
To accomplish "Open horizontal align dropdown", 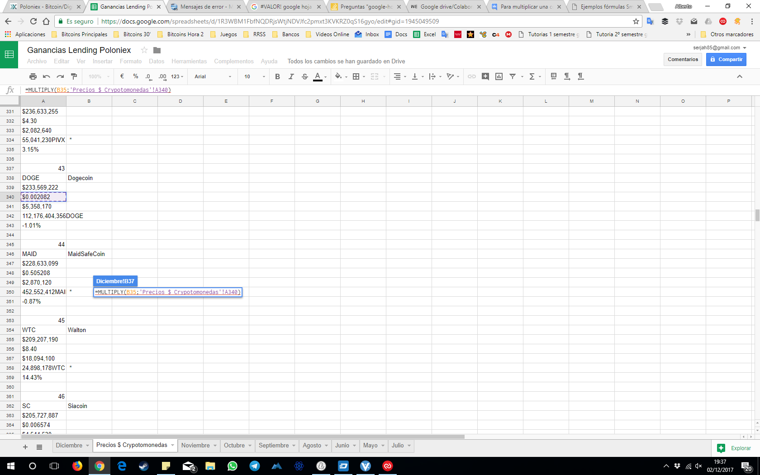I will point(399,76).
